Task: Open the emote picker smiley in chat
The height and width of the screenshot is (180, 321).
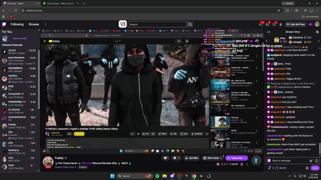Action: click(x=316, y=161)
